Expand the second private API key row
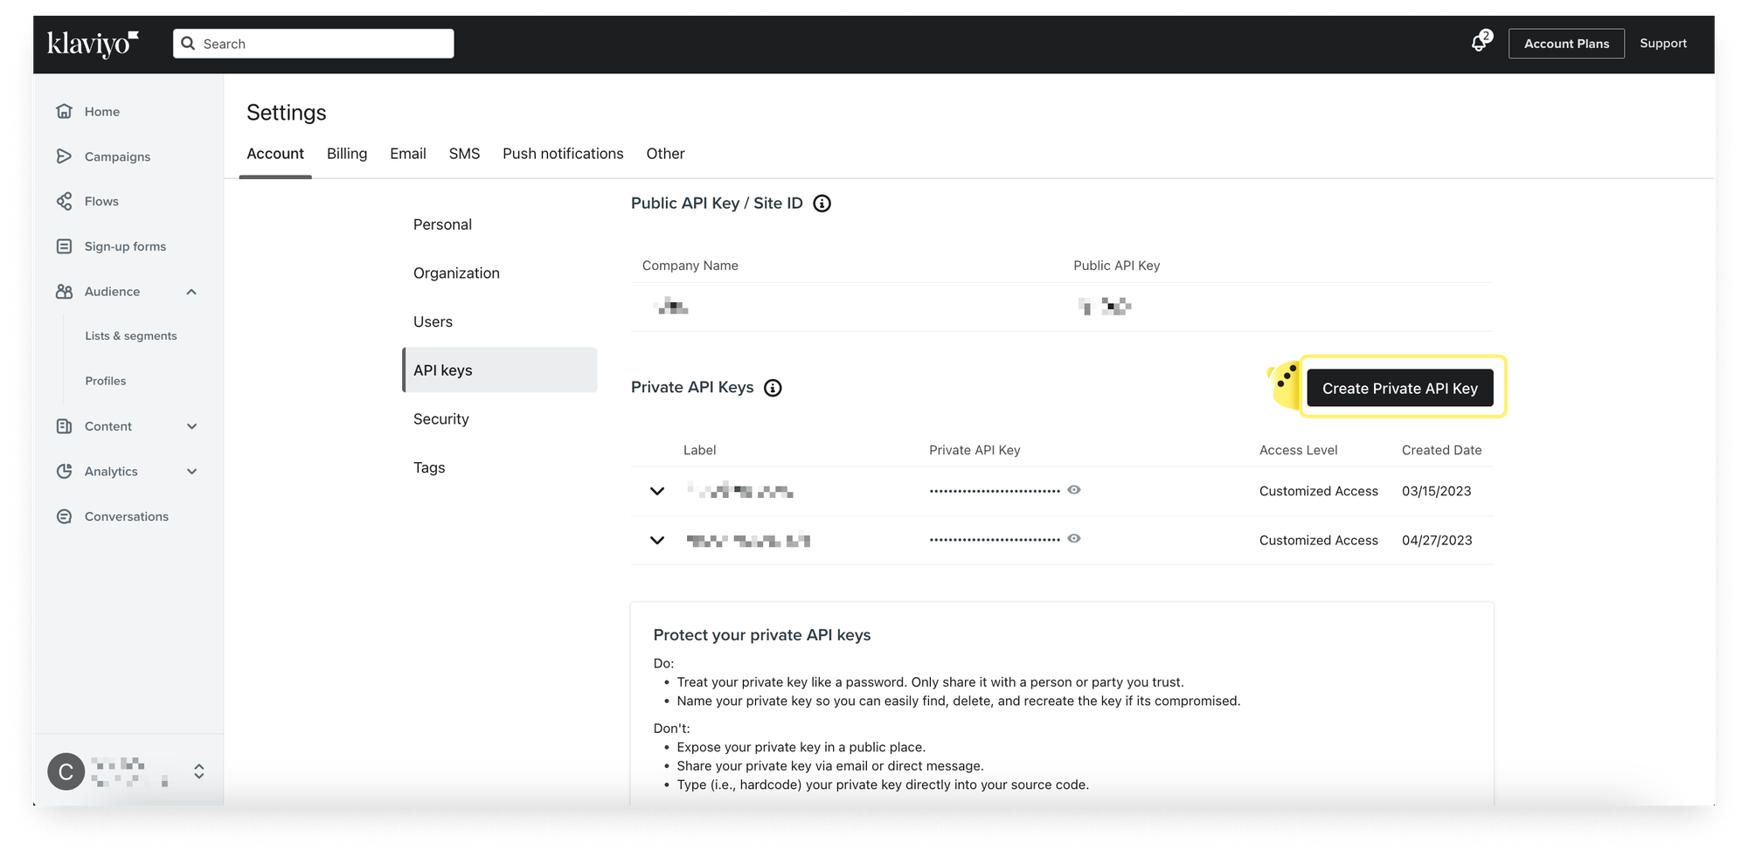Screen dimensions: 1748x857 click(x=657, y=541)
